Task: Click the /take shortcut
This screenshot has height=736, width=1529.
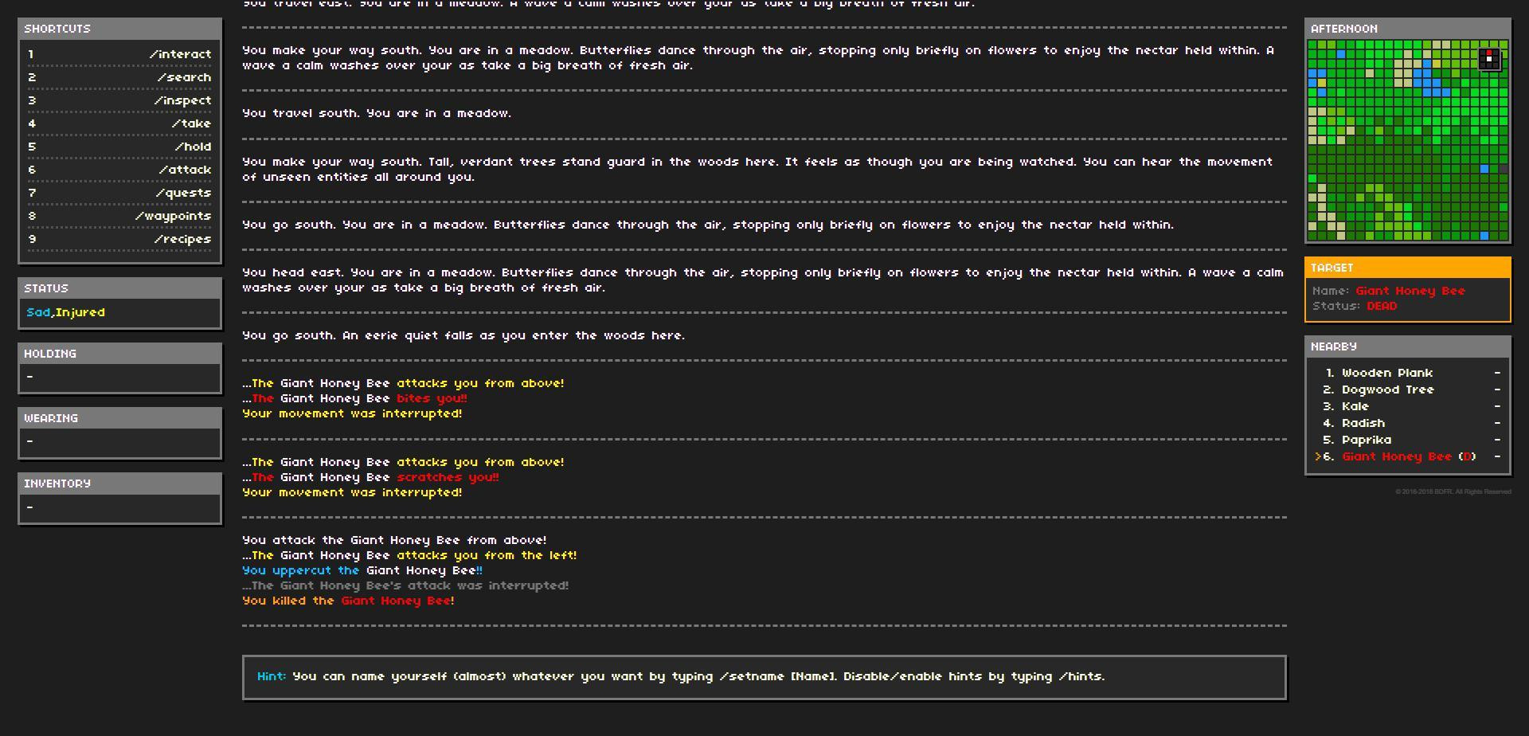Action: pyautogui.click(x=119, y=123)
